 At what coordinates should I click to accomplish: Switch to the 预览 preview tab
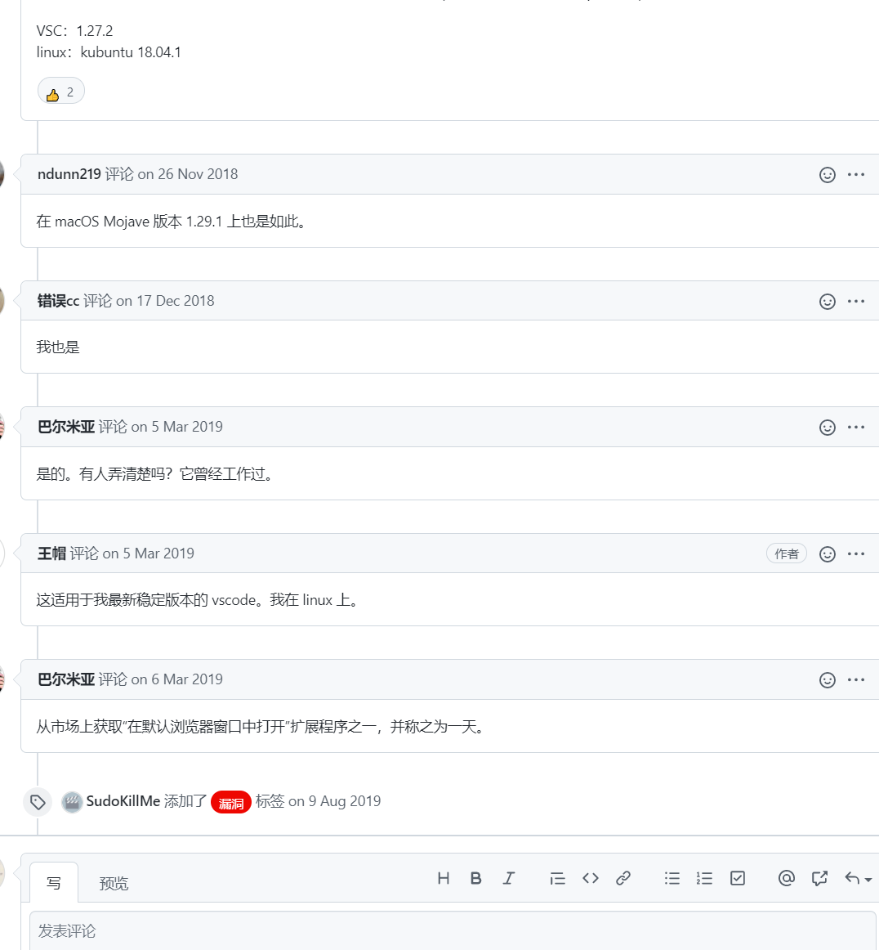(114, 883)
